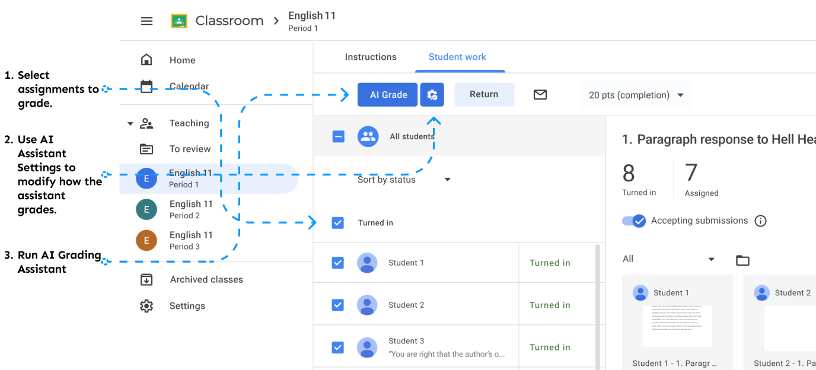Click the Paragraph response assignment title
This screenshot has height=370, width=816.
click(719, 139)
